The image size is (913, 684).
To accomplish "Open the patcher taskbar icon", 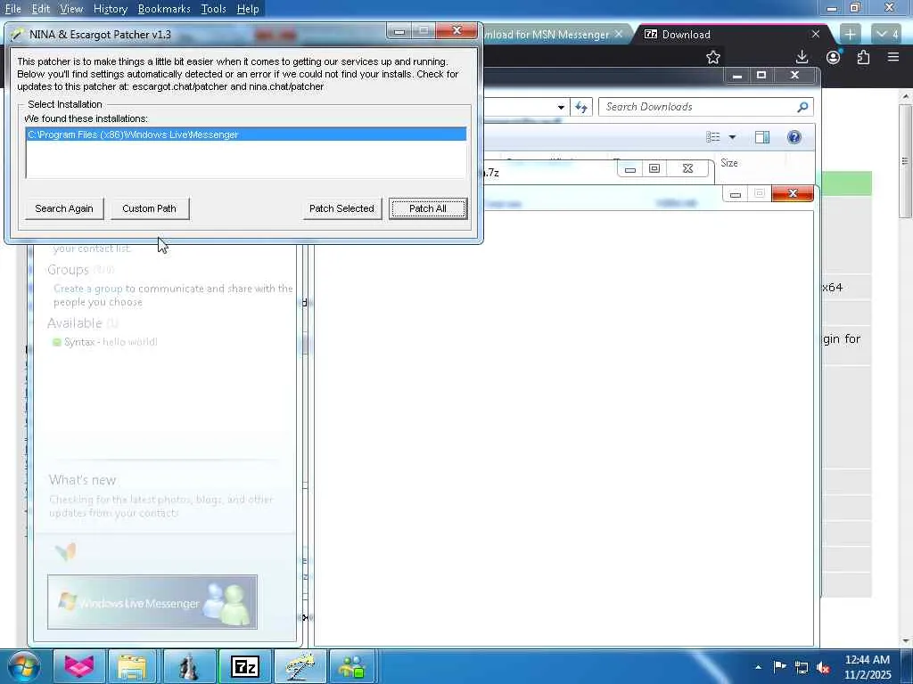I will pos(300,666).
